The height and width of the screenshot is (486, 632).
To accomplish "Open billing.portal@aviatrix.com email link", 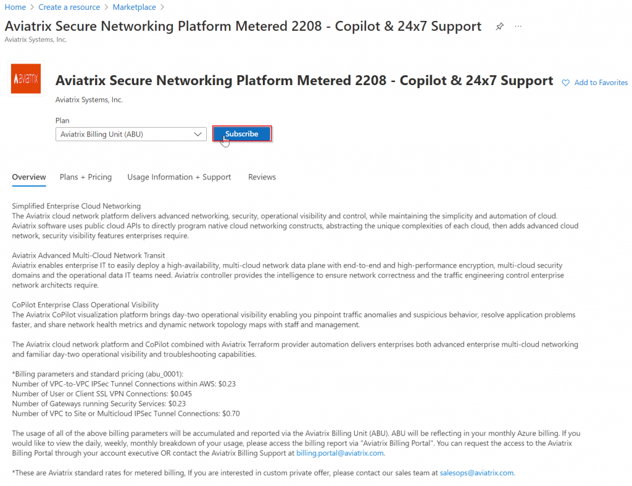I will pos(340,453).
